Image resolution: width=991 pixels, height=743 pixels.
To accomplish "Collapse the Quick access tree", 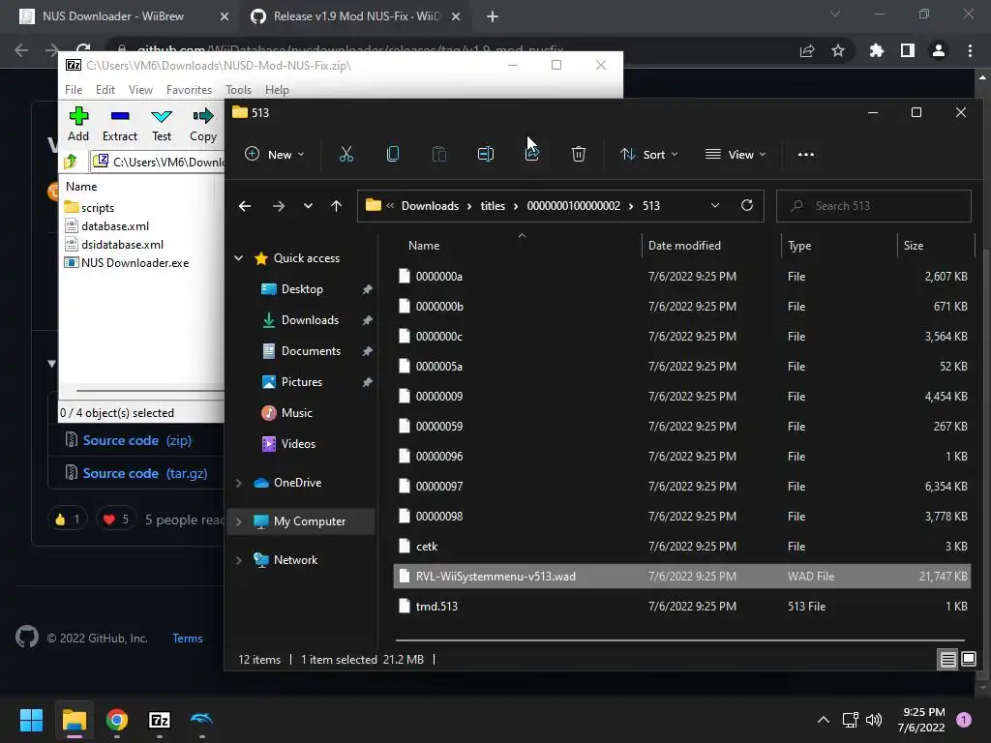I will 239,257.
